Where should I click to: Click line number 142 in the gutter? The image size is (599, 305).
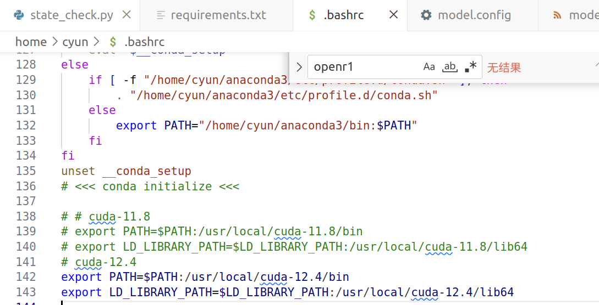click(26, 277)
